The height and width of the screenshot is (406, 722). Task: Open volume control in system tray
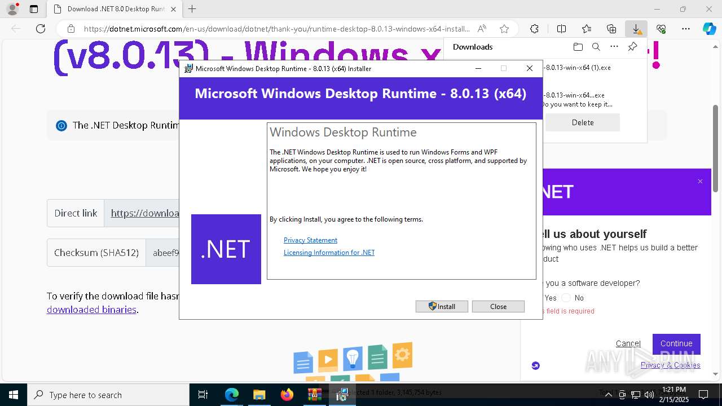[649, 395]
